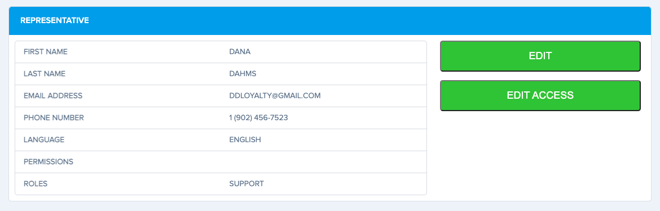This screenshot has height=211, width=660.
Task: Click the PHONE NUMBER label
Action: [x=54, y=117]
